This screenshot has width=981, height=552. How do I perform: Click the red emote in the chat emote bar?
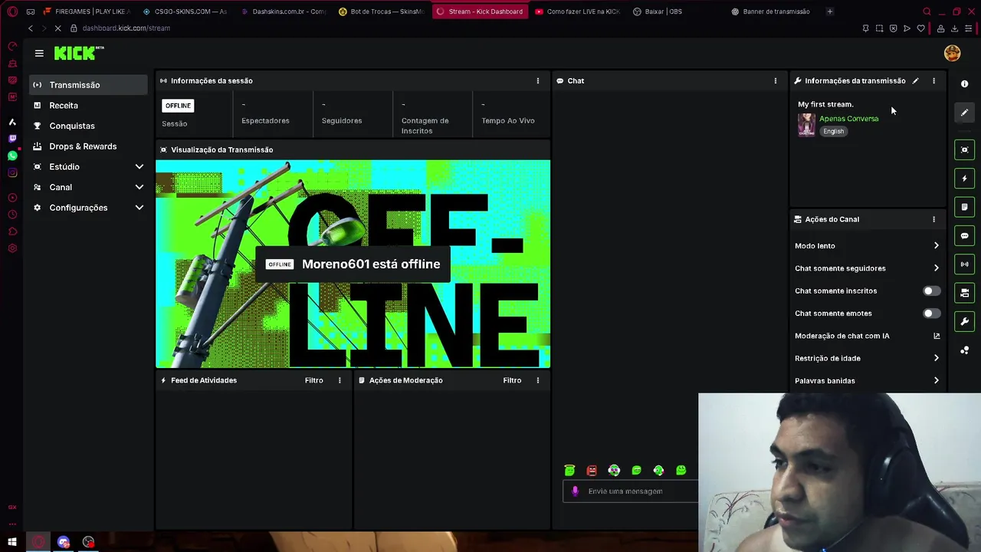592,470
